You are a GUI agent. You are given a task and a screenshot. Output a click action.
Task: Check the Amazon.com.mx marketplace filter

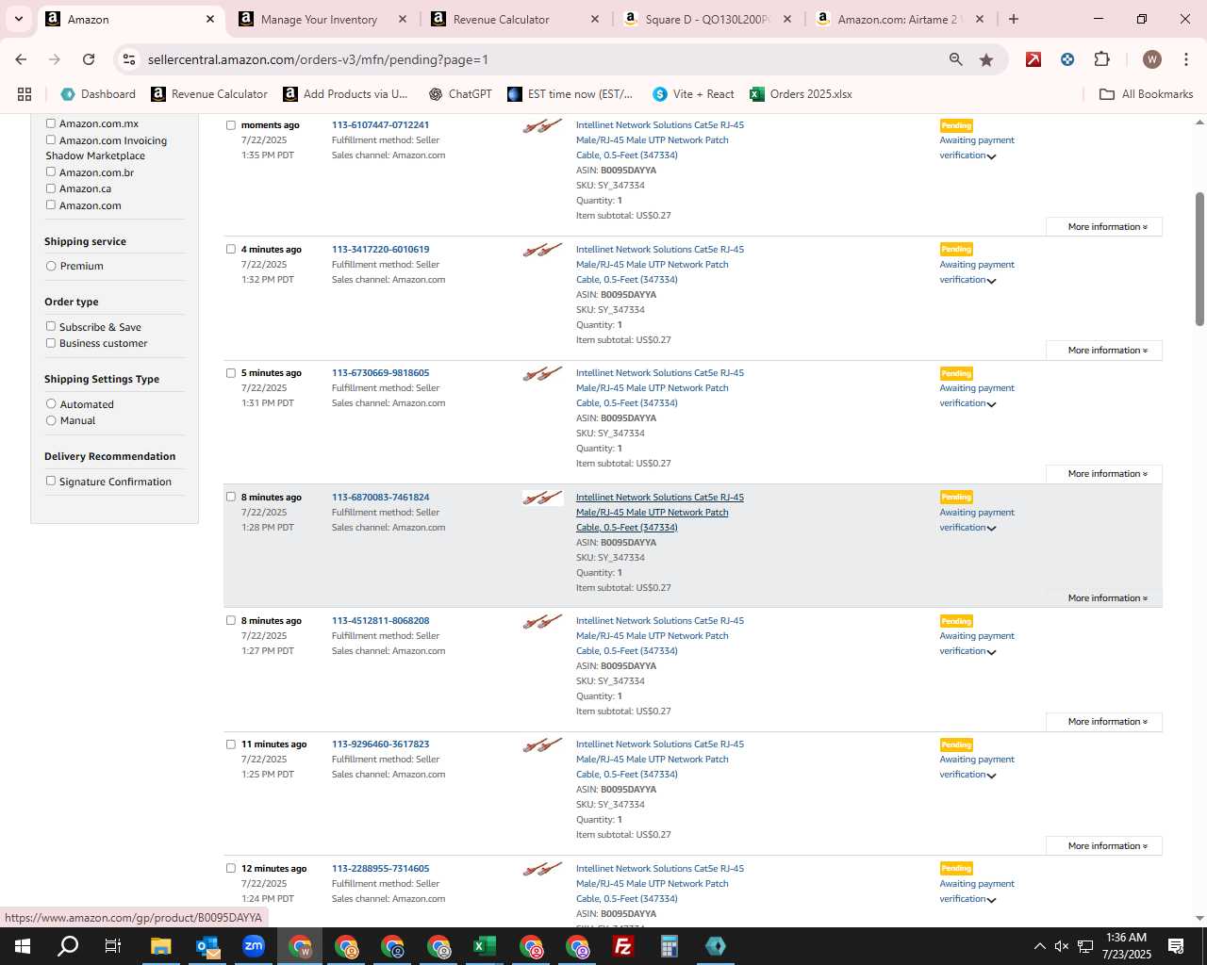click(51, 123)
